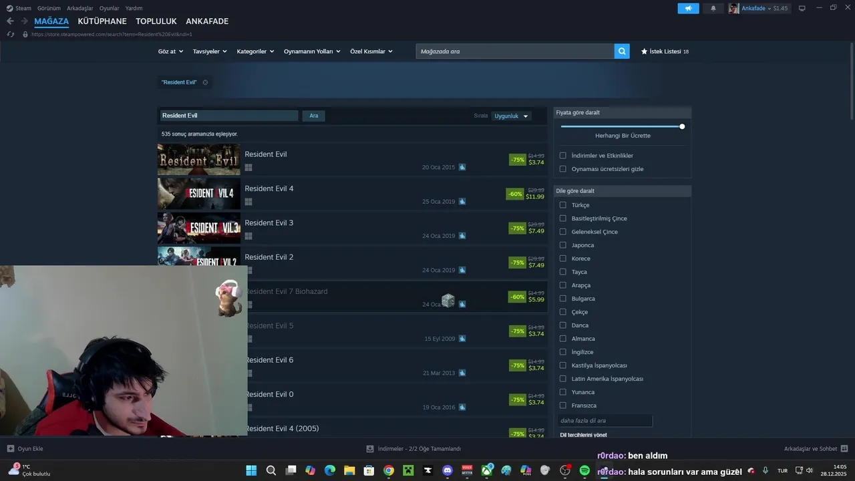Click the Arkadaşlar ve Sohbet icon
This screenshot has height=481, width=855.
[844, 449]
